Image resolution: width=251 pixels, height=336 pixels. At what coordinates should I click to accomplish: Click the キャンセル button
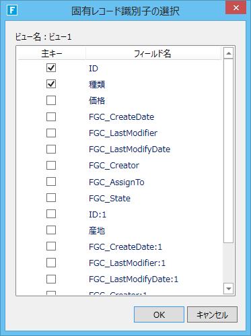[x=212, y=314]
